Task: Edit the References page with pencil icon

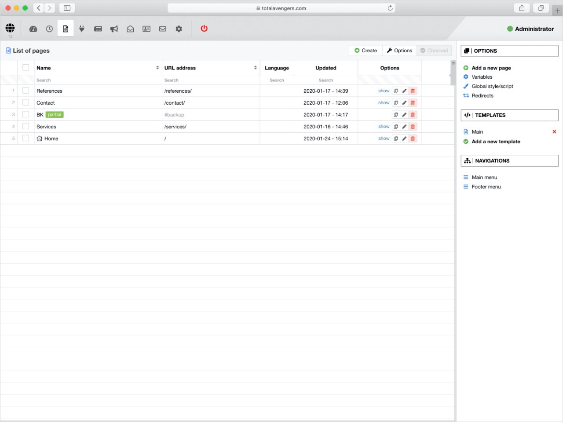Action: pyautogui.click(x=404, y=91)
